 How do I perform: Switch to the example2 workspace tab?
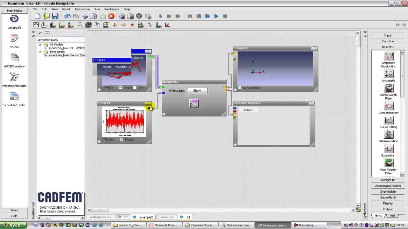click(143, 217)
